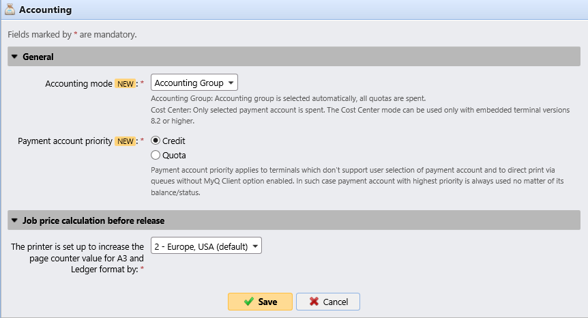
Task: Select the Credit radio button
Action: (x=156, y=141)
